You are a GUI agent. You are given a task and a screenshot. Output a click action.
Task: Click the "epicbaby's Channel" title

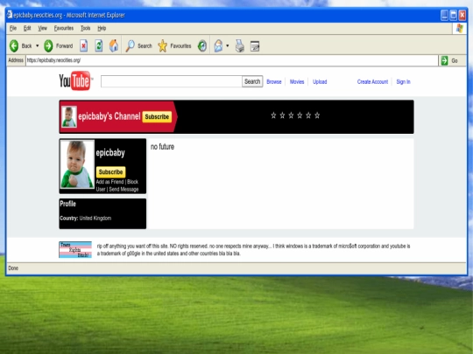pos(109,116)
